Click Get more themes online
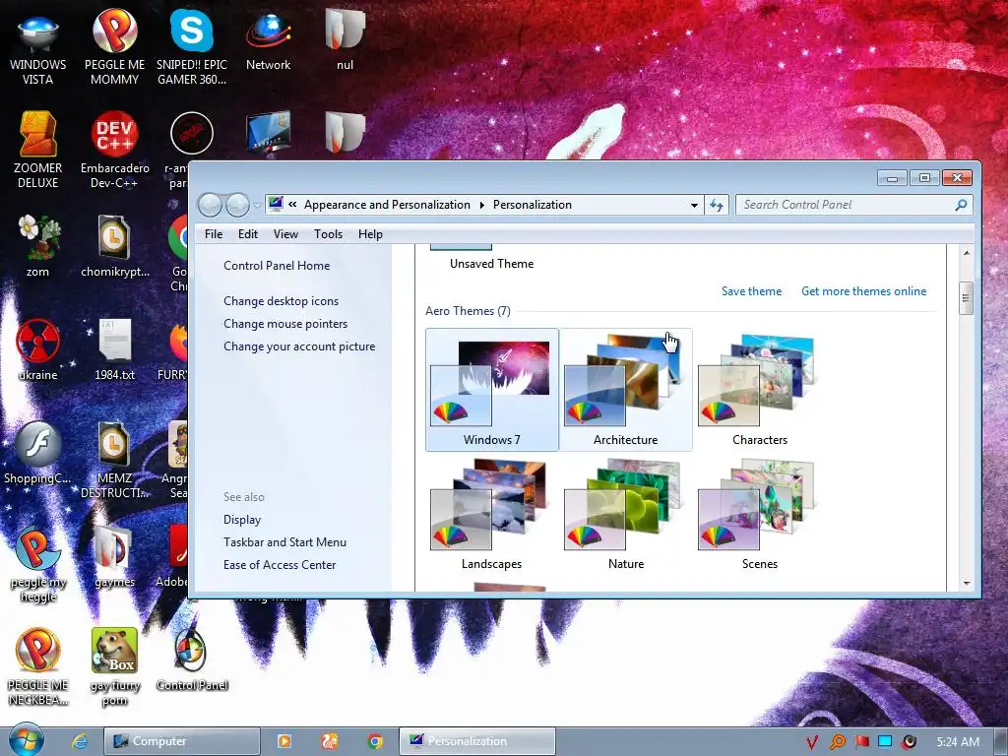Image resolution: width=1008 pixels, height=756 pixels. click(863, 291)
